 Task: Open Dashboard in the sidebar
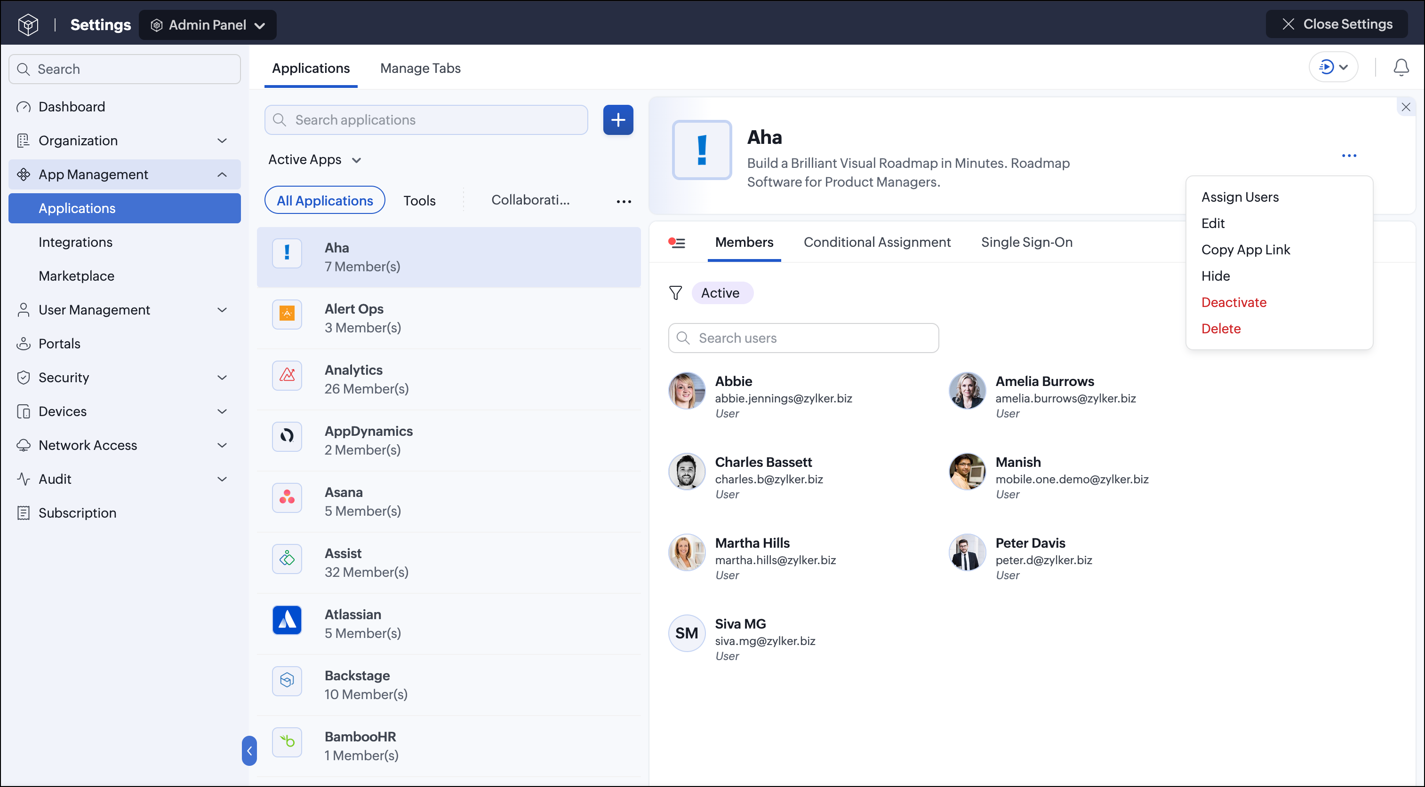coord(125,107)
